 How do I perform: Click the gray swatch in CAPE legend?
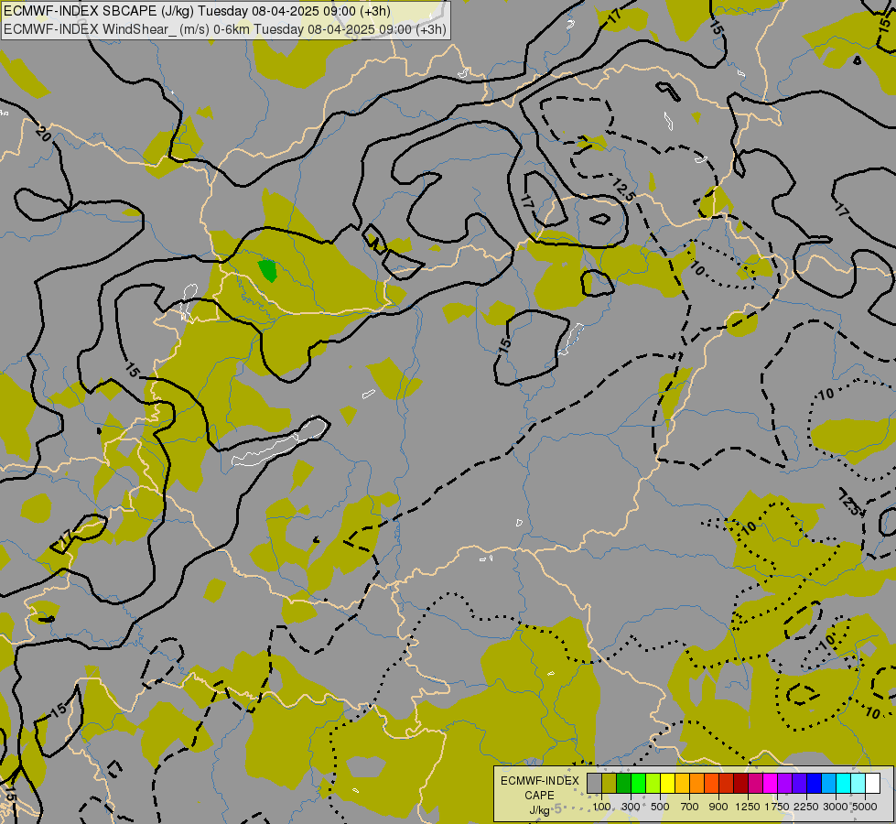[594, 784]
